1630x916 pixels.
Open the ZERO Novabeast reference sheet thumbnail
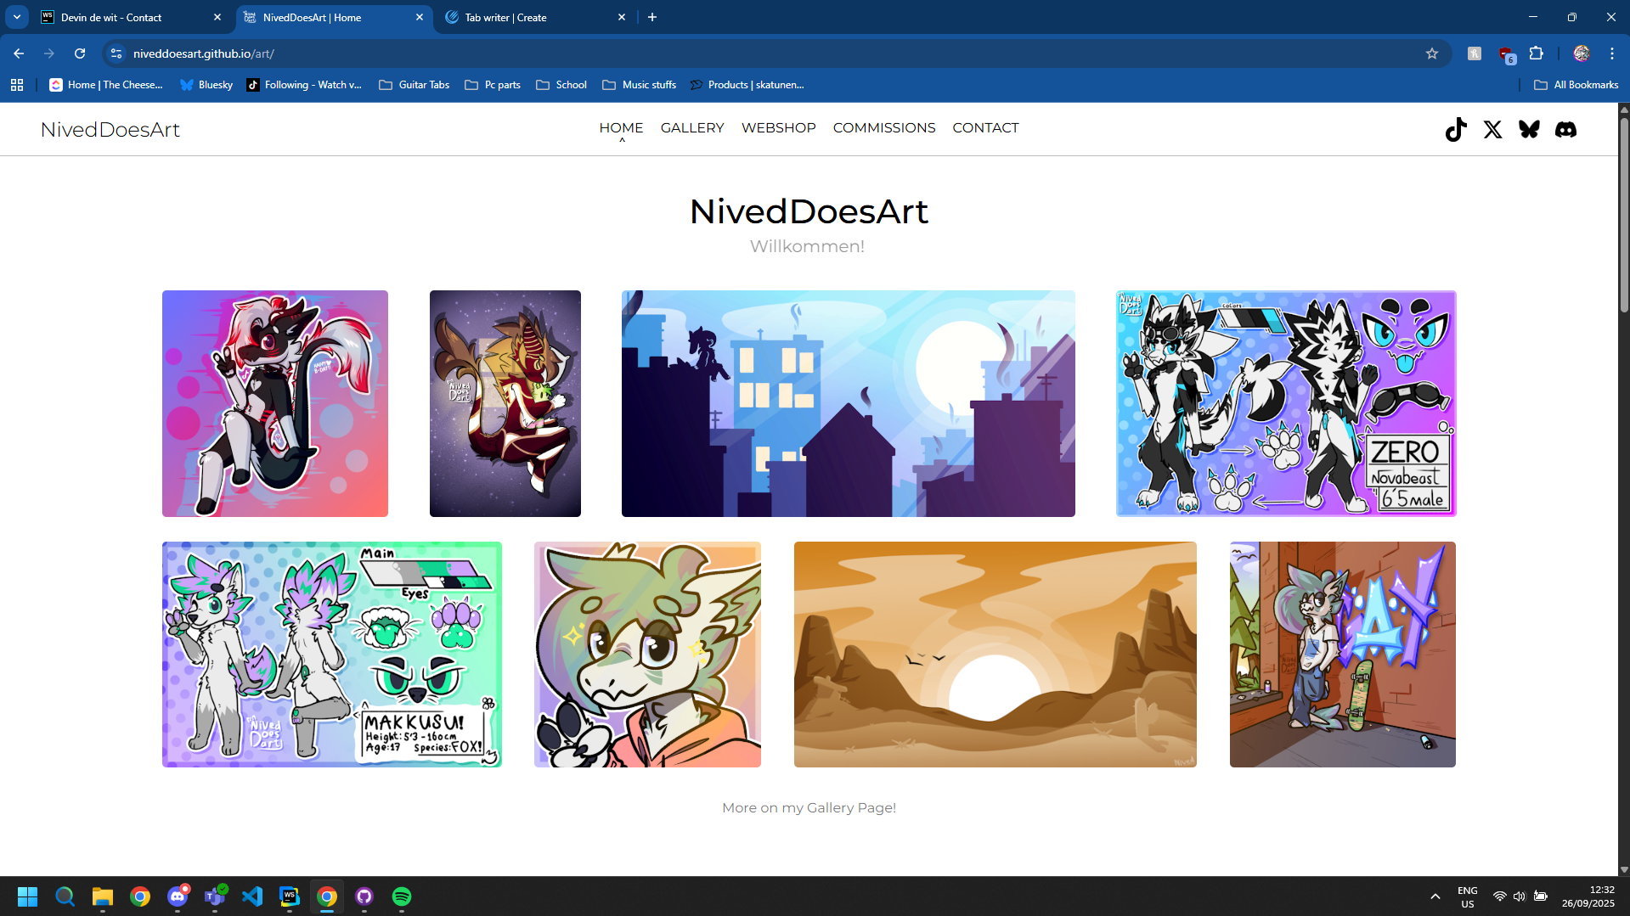click(x=1285, y=403)
